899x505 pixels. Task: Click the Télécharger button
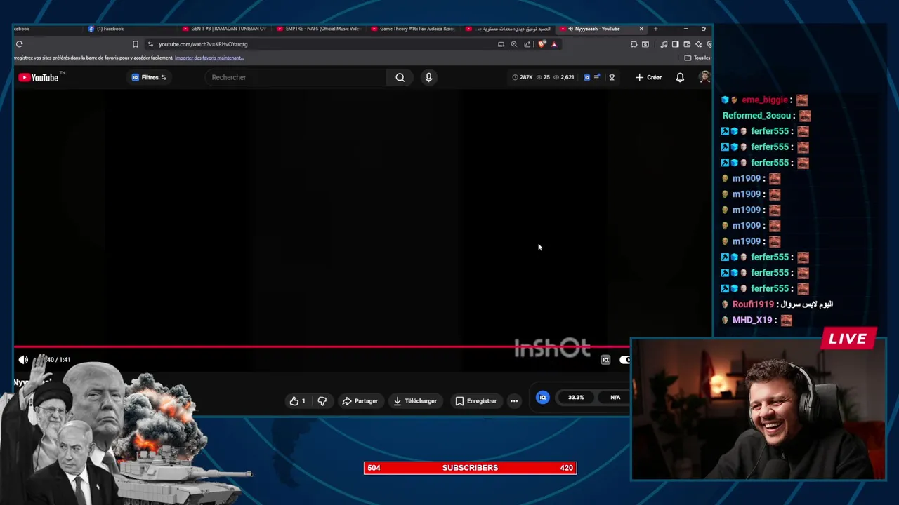(x=415, y=401)
